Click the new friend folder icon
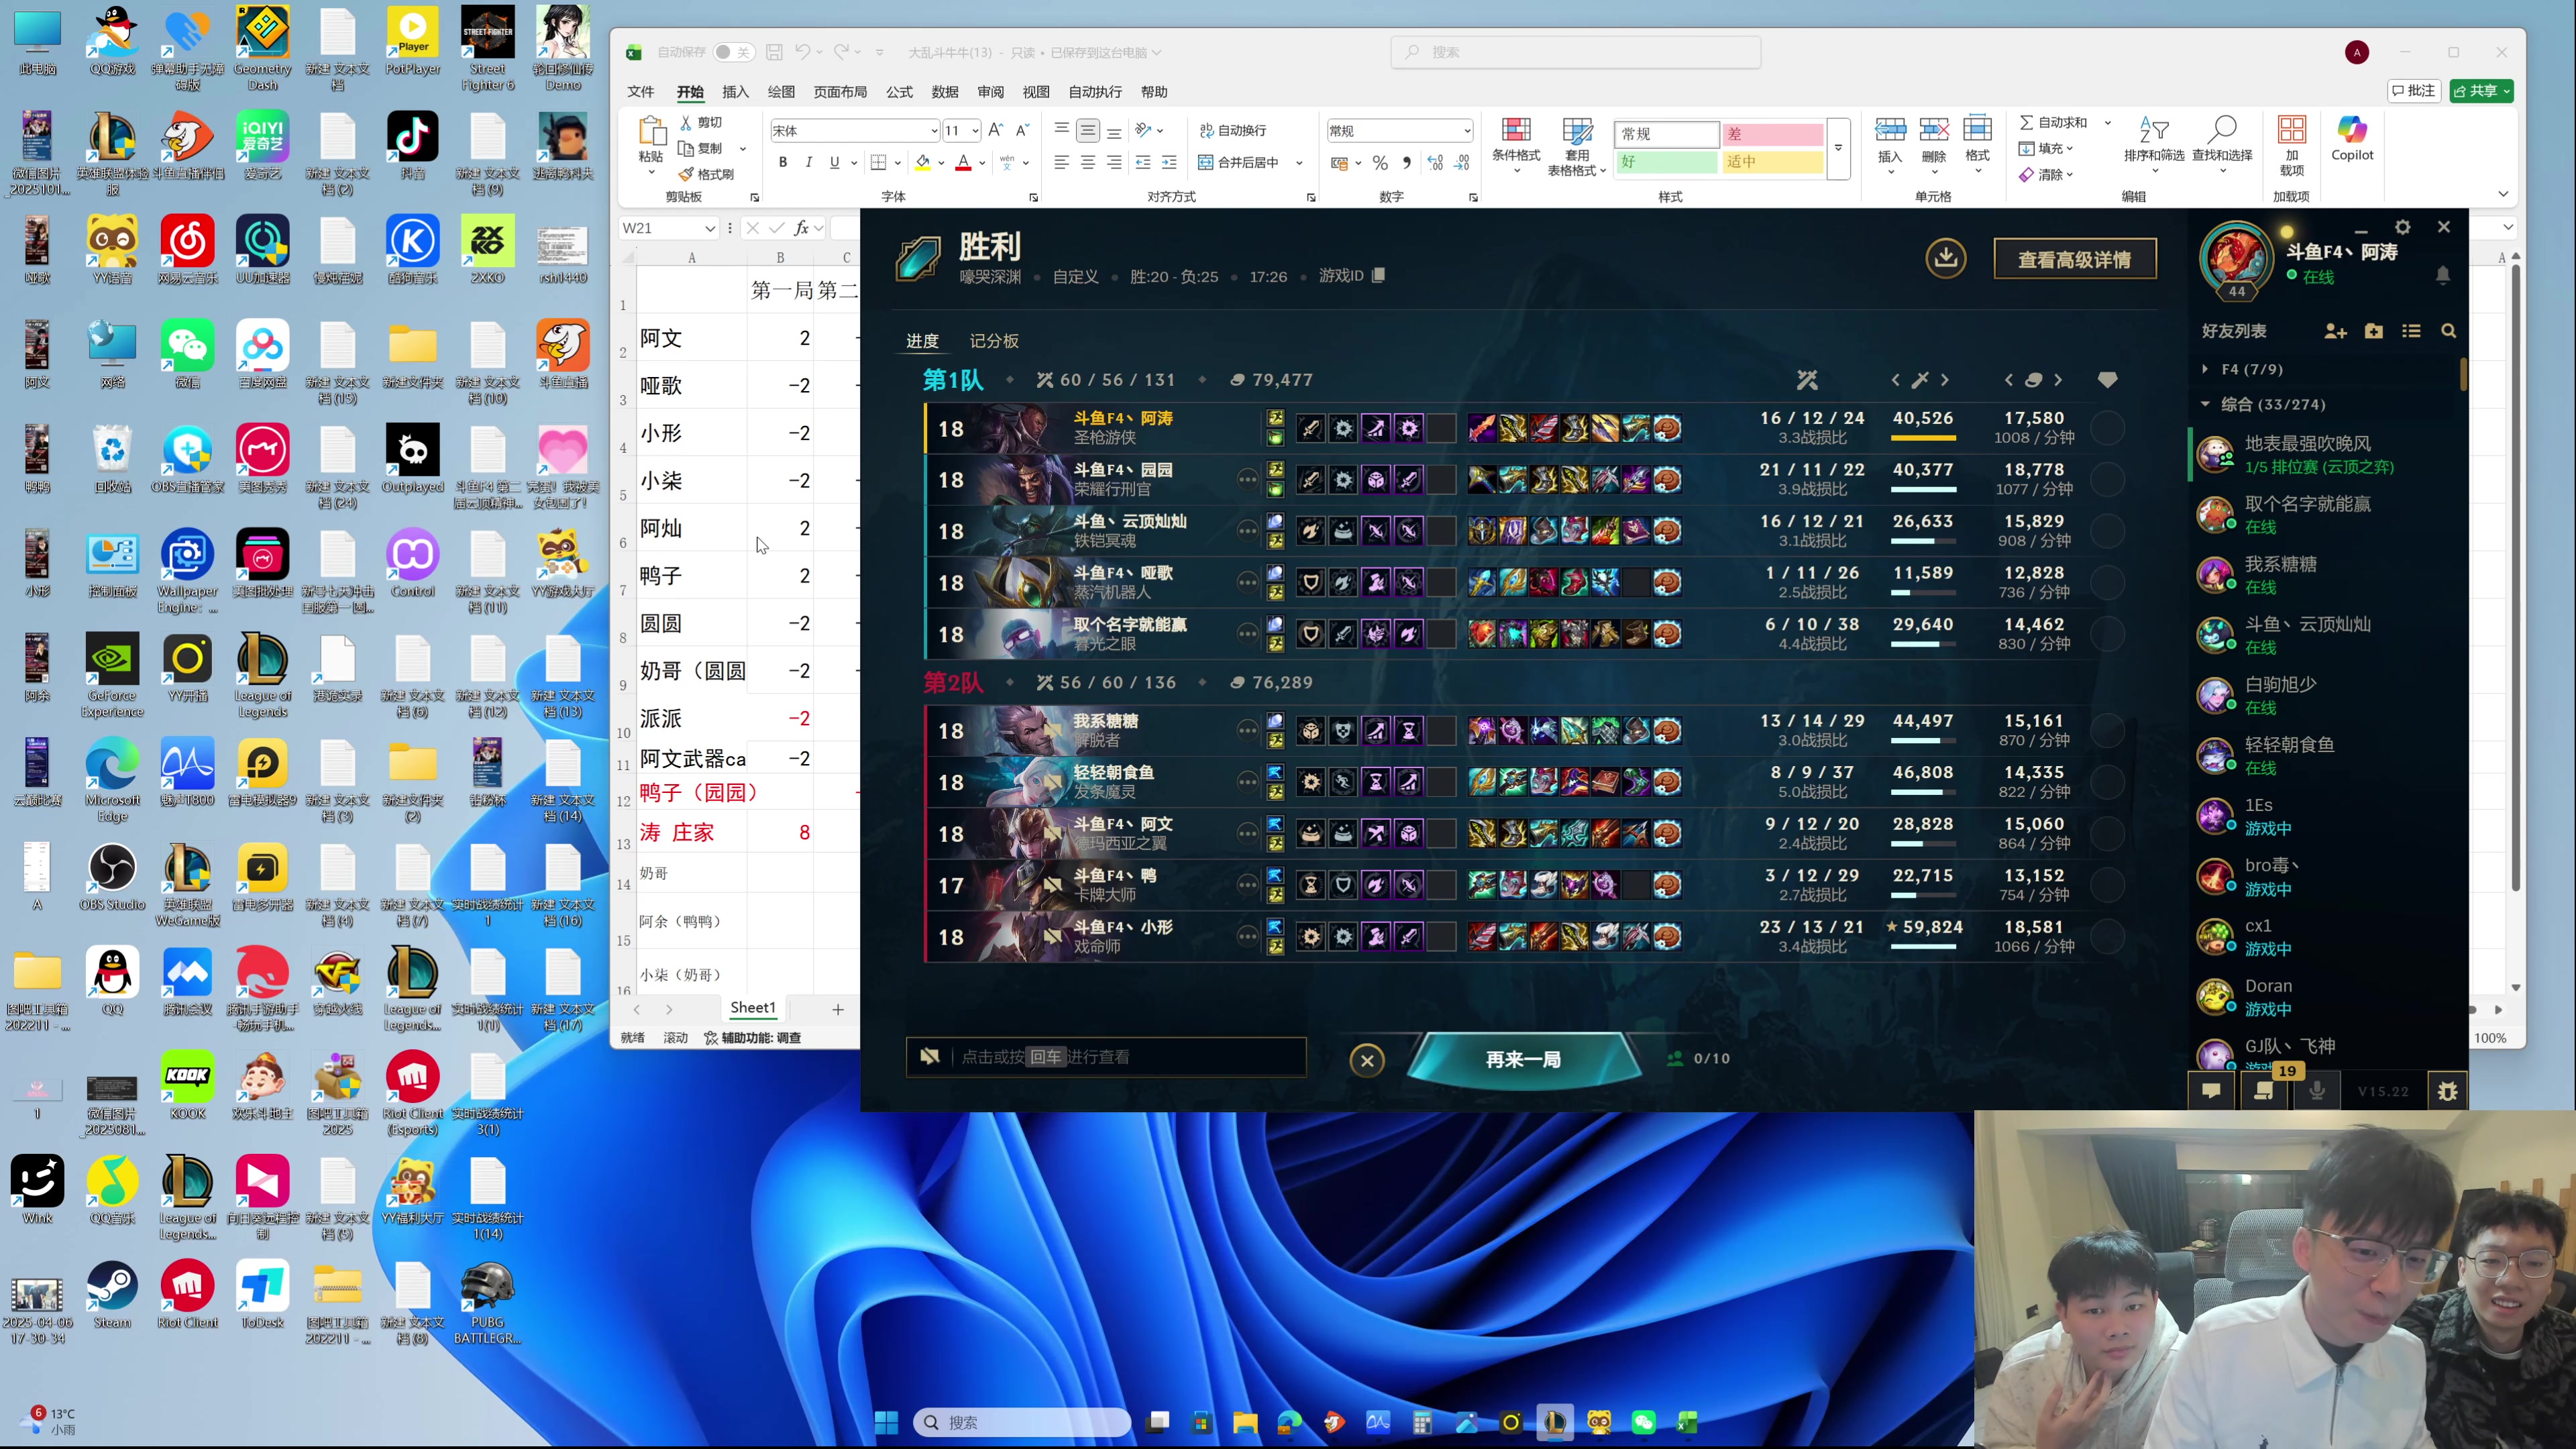The image size is (2576, 1449). click(x=2373, y=331)
